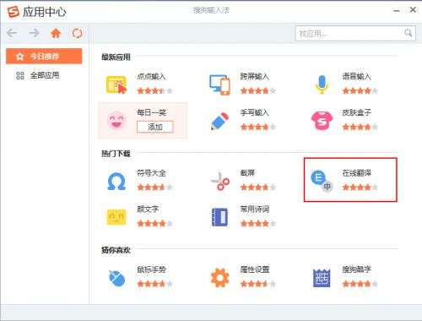Click the star rating under 在线翻译
The image size is (422, 321).
point(360,188)
